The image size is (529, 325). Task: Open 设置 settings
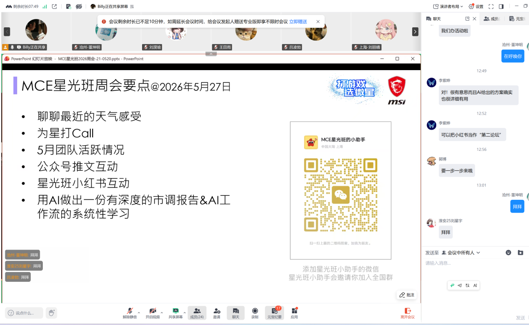click(x=476, y=7)
